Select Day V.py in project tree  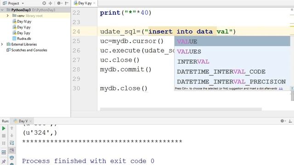pos(23,27)
